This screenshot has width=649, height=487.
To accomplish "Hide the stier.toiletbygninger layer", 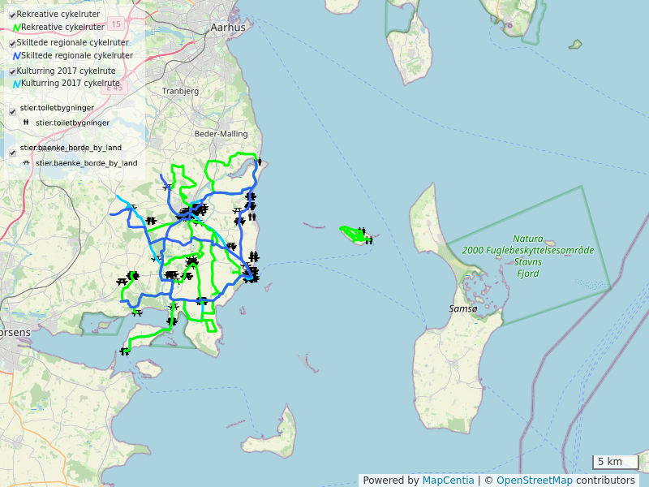I will pyautogui.click(x=12, y=112).
